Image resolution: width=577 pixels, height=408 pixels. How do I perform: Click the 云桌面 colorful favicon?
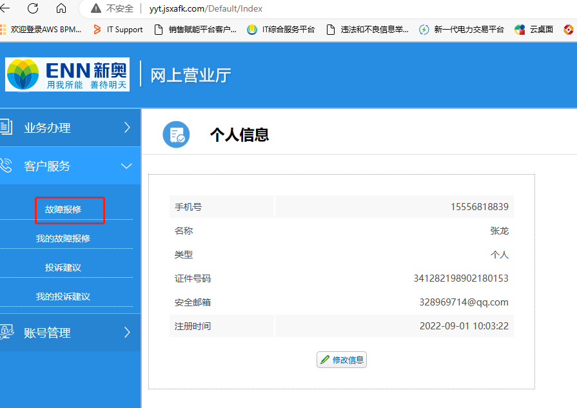pos(520,30)
